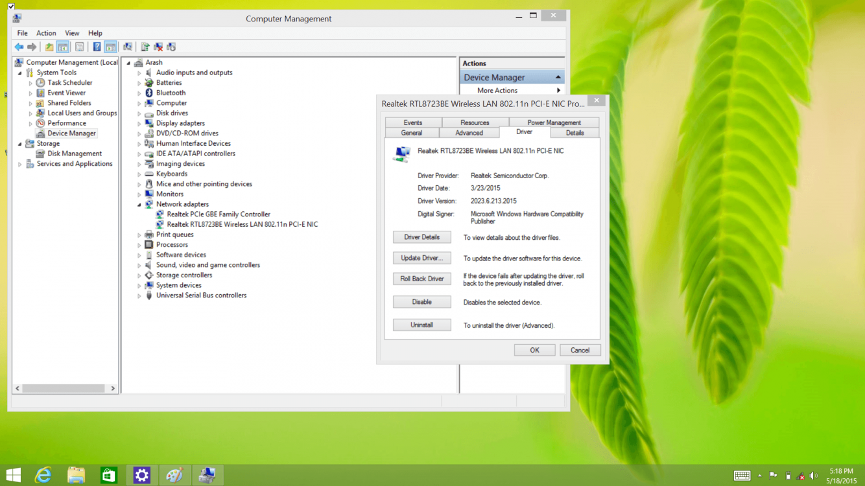865x486 pixels.
Task: Select Realtek PCIe GBE Family Controller
Action: pyautogui.click(x=218, y=214)
